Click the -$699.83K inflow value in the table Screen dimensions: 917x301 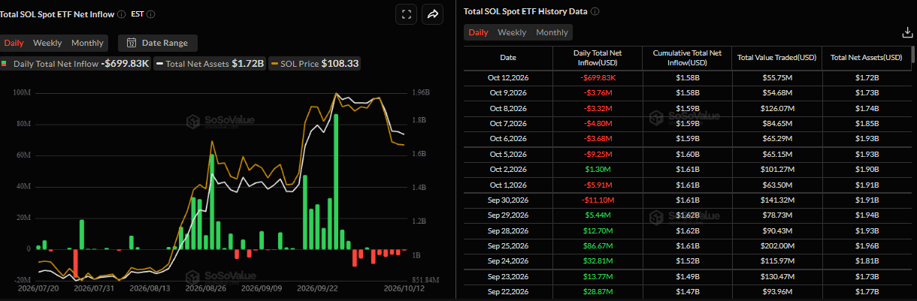(x=598, y=78)
